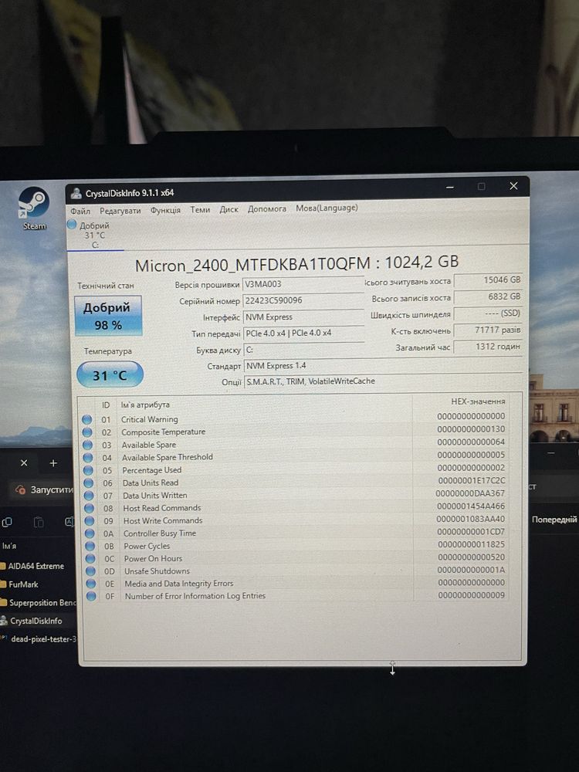This screenshot has height=772, width=579.
Task: Open the Файл menu
Action: (80, 212)
